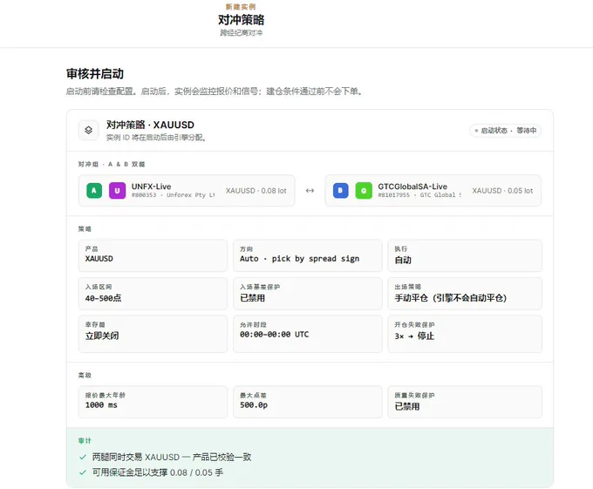
Task: Click the 出场策略 value 手动平仓
Action: 451,298
